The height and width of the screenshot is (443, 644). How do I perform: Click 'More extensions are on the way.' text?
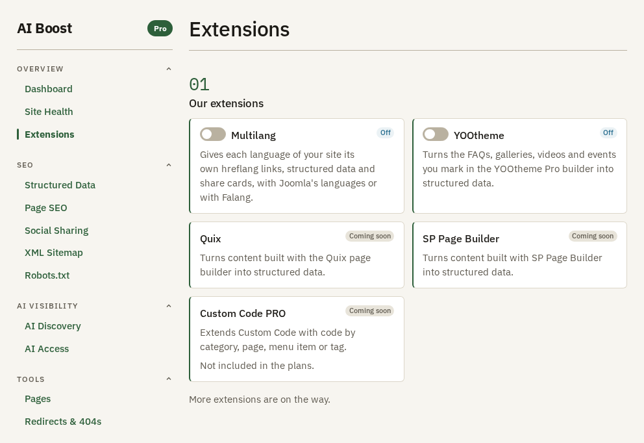tap(260, 399)
